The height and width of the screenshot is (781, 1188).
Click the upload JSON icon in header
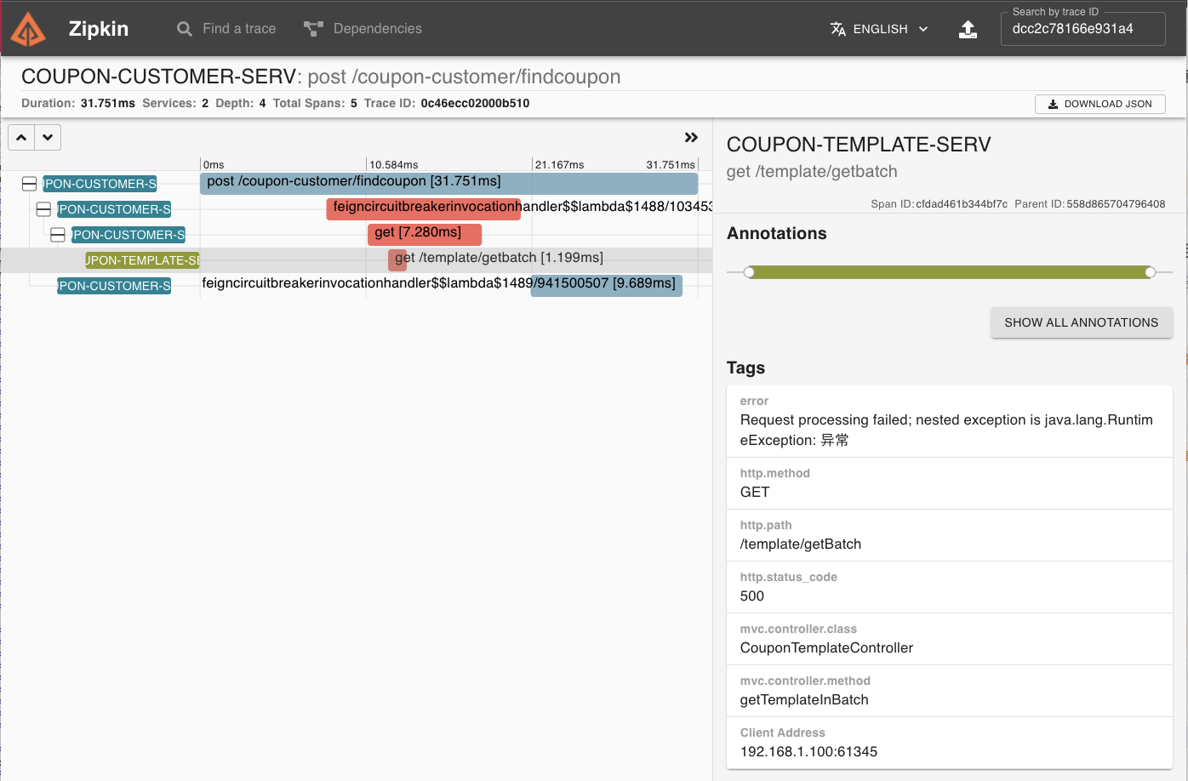[968, 30]
